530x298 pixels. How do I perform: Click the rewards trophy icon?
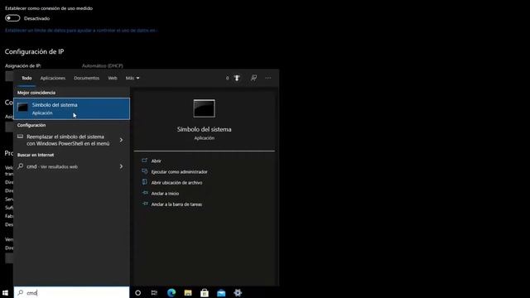click(x=237, y=78)
